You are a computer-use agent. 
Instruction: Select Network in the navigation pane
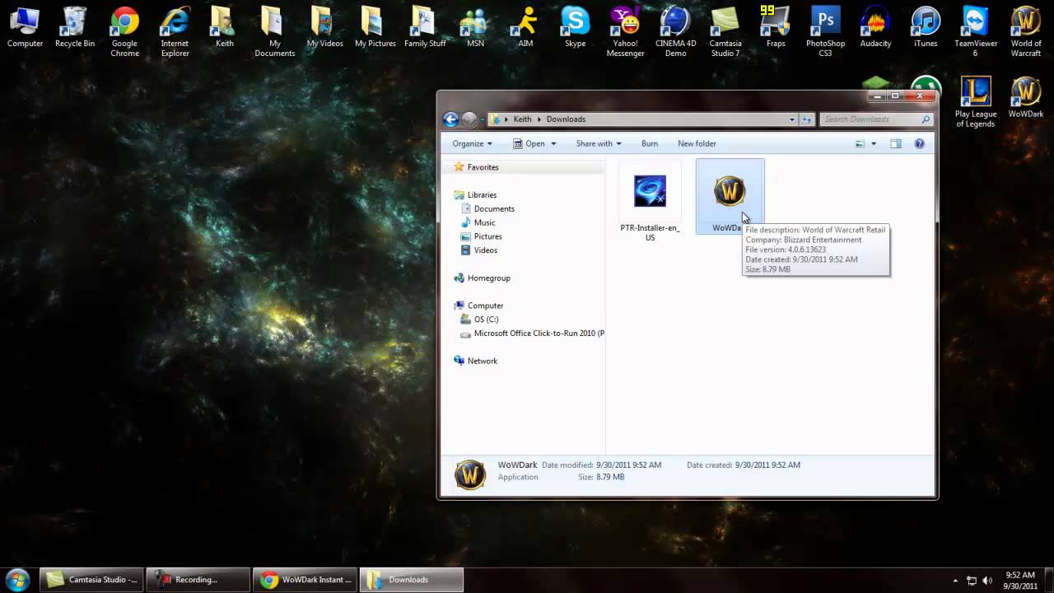pos(482,361)
